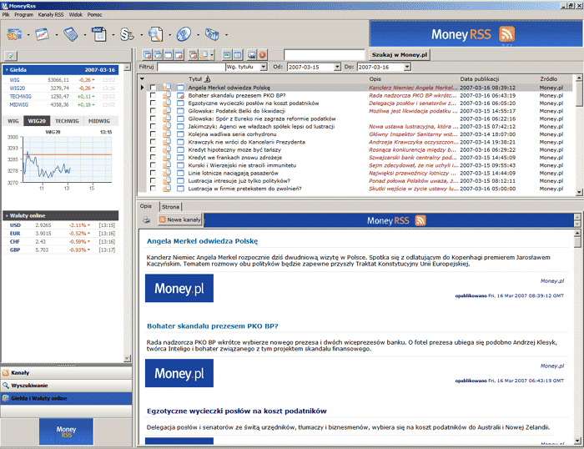Open the stock chart toolbar icon

[x=43, y=34]
